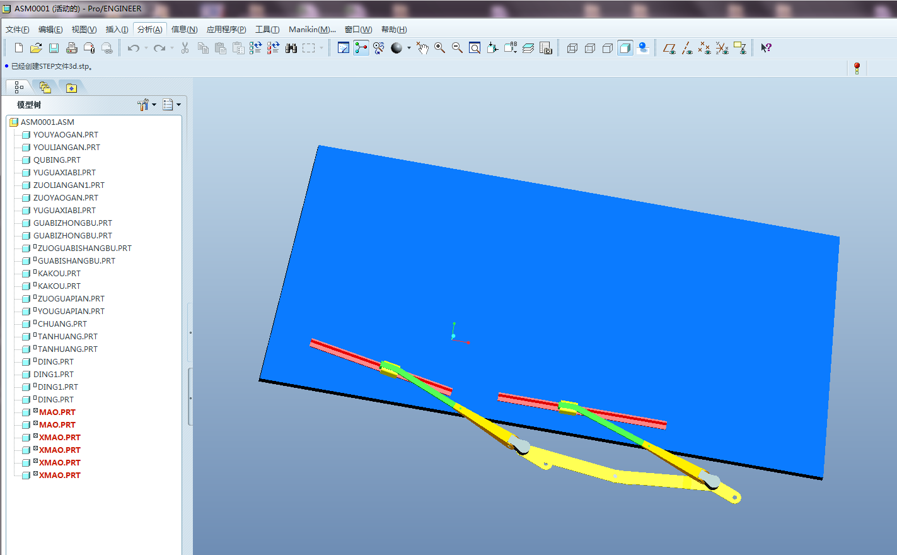Click the traffic light status icon
The image size is (897, 555).
pyautogui.click(x=857, y=68)
